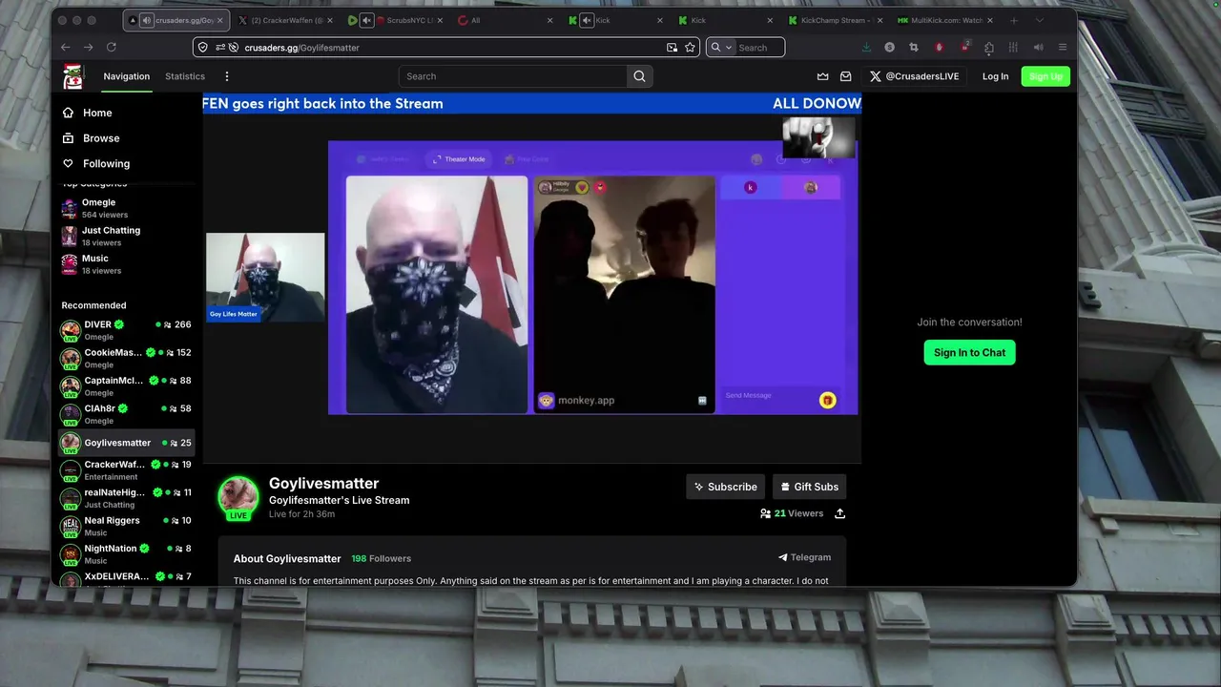
Task: Switch to the CrackerWaffen X browser tab
Action: coord(284,20)
